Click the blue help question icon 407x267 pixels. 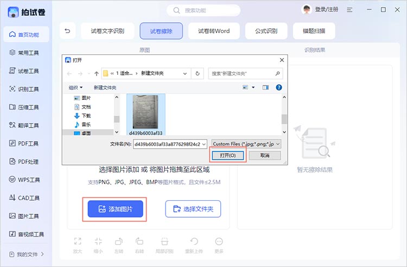click(x=279, y=87)
